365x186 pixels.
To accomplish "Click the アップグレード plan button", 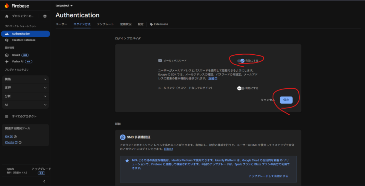I will (41, 169).
